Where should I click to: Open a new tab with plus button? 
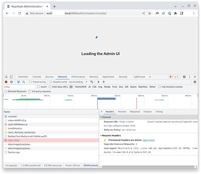(x=54, y=6)
